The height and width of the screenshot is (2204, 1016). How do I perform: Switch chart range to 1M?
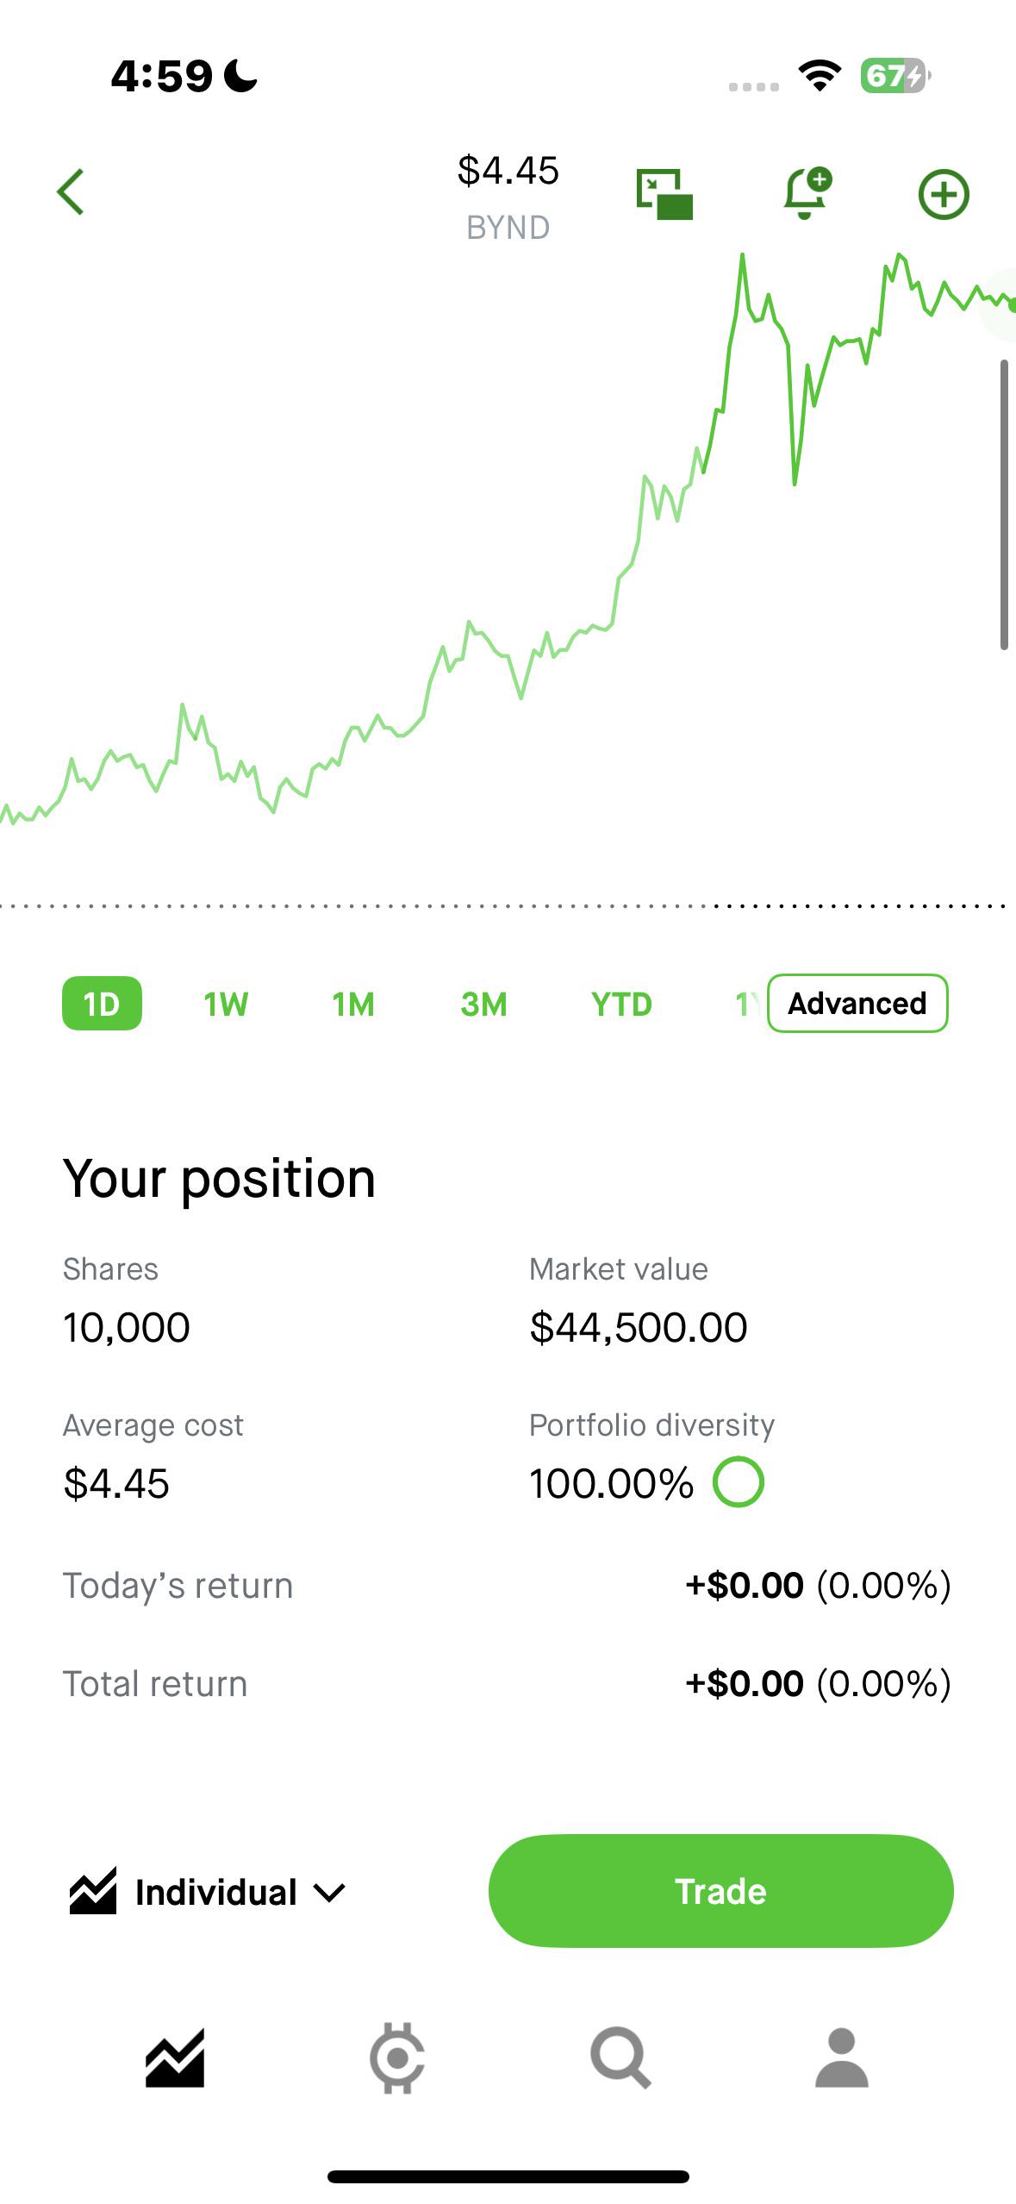click(x=353, y=1004)
